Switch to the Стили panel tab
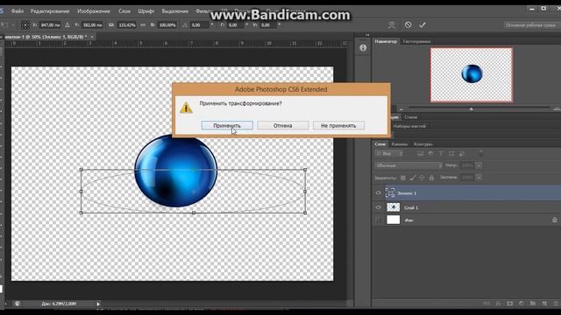Image resolution: width=561 pixels, height=315 pixels. click(410, 117)
